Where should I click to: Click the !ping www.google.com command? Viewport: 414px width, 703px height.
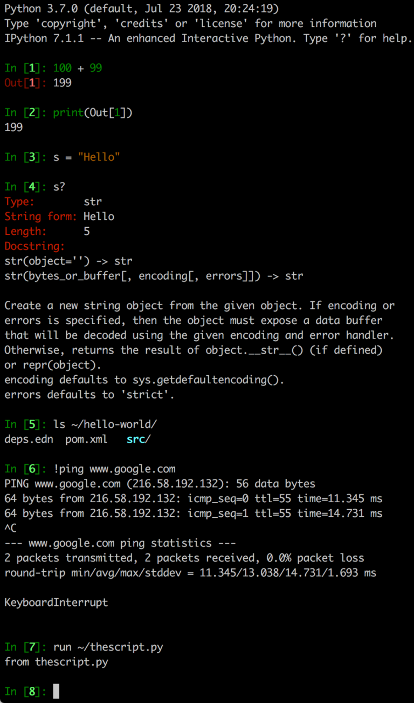tap(114, 469)
